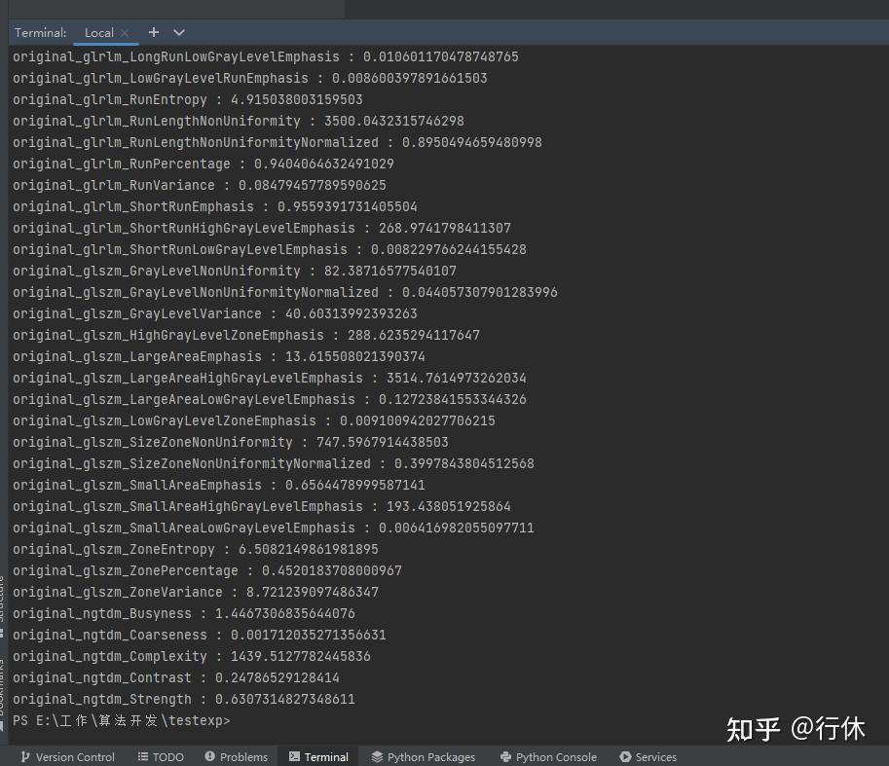The width and height of the screenshot is (889, 766).
Task: Show the Problems tool window
Action: [236, 757]
